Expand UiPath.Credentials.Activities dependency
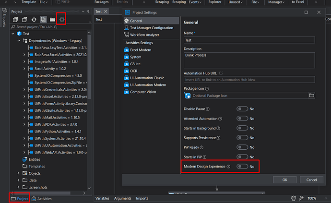The image size is (331, 203). point(24,90)
